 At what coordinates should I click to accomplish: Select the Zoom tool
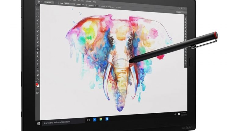pyautogui.click(x=37, y=79)
